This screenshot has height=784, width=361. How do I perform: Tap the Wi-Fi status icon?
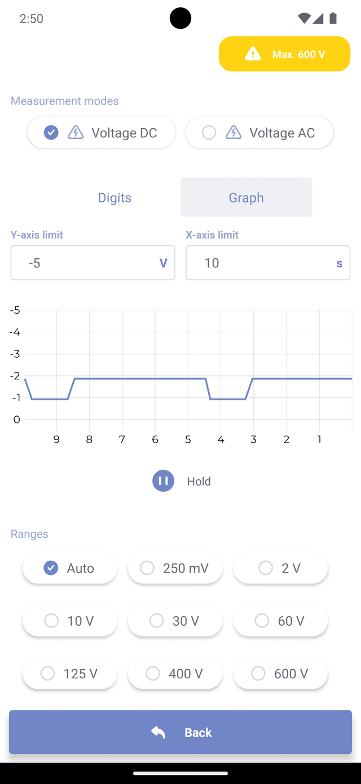point(303,19)
